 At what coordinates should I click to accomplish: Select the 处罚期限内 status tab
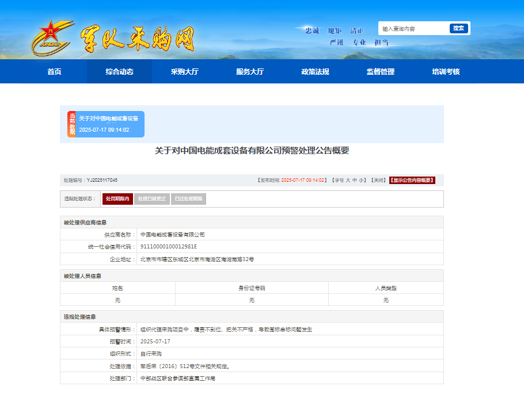click(117, 199)
